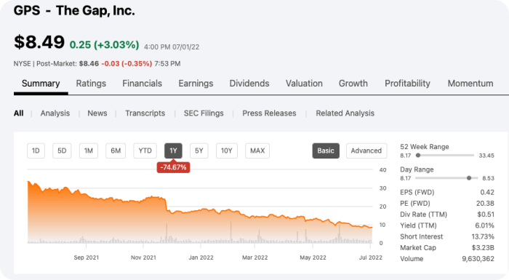Click the price drop near Nov 2021 on chart
The image size is (509, 280).
[x=167, y=204]
